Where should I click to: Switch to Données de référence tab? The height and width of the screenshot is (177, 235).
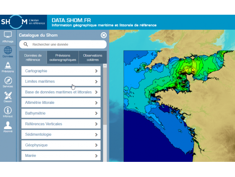33,58
